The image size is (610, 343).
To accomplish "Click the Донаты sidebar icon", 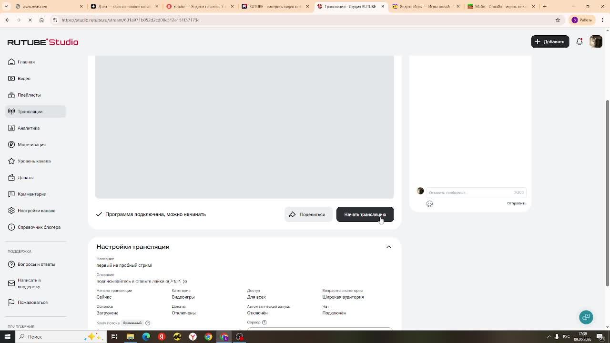I will 11,178.
